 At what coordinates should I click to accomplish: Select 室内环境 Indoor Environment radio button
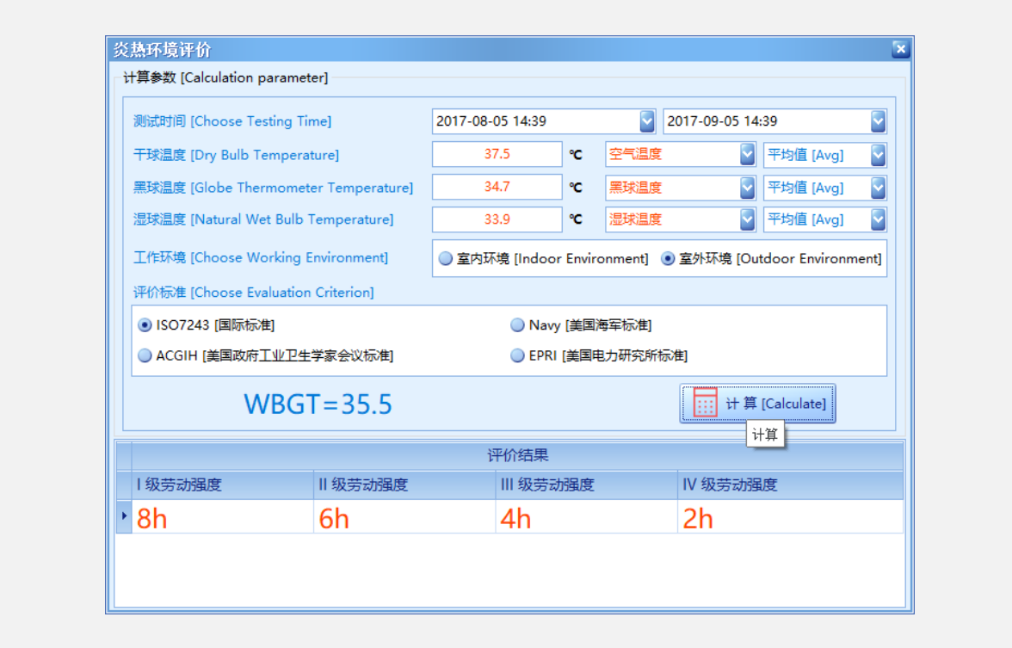click(446, 259)
